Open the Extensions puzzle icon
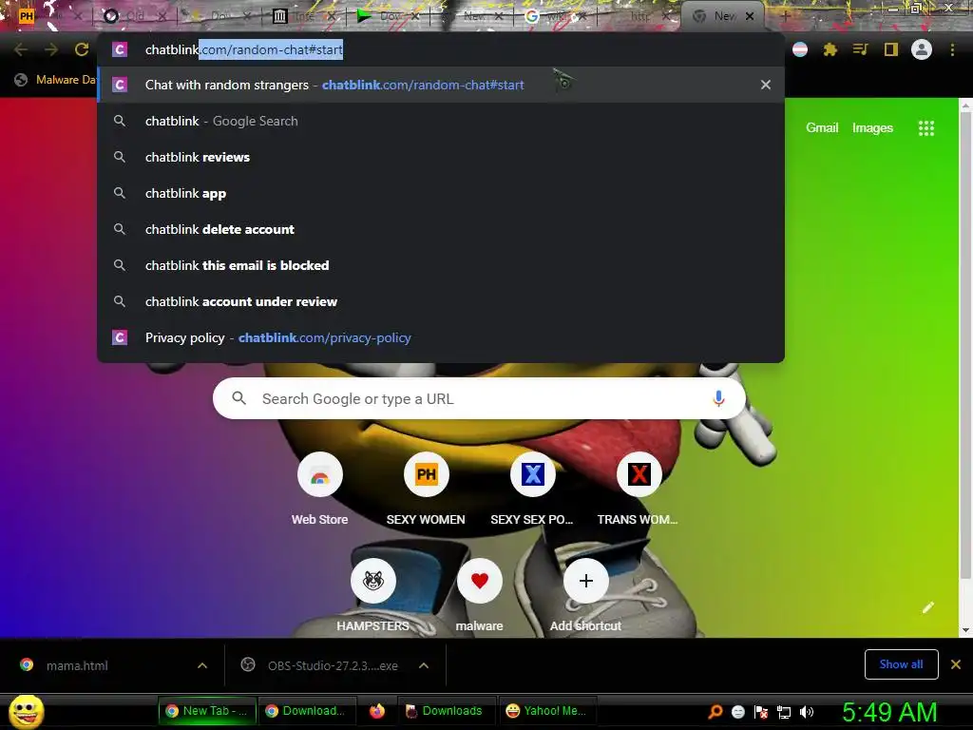973x730 pixels. click(830, 49)
